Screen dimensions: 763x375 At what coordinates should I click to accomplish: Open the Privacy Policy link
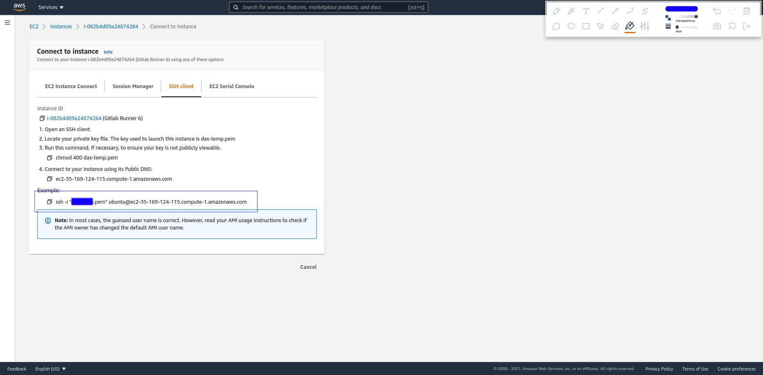(659, 369)
